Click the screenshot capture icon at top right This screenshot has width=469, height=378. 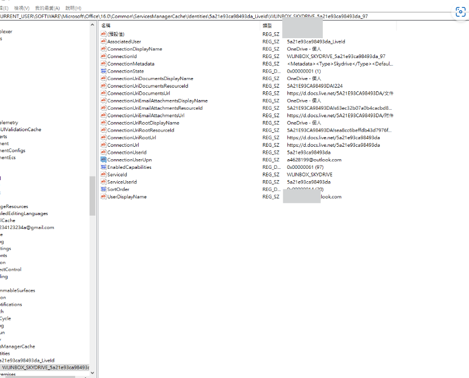pos(460,12)
